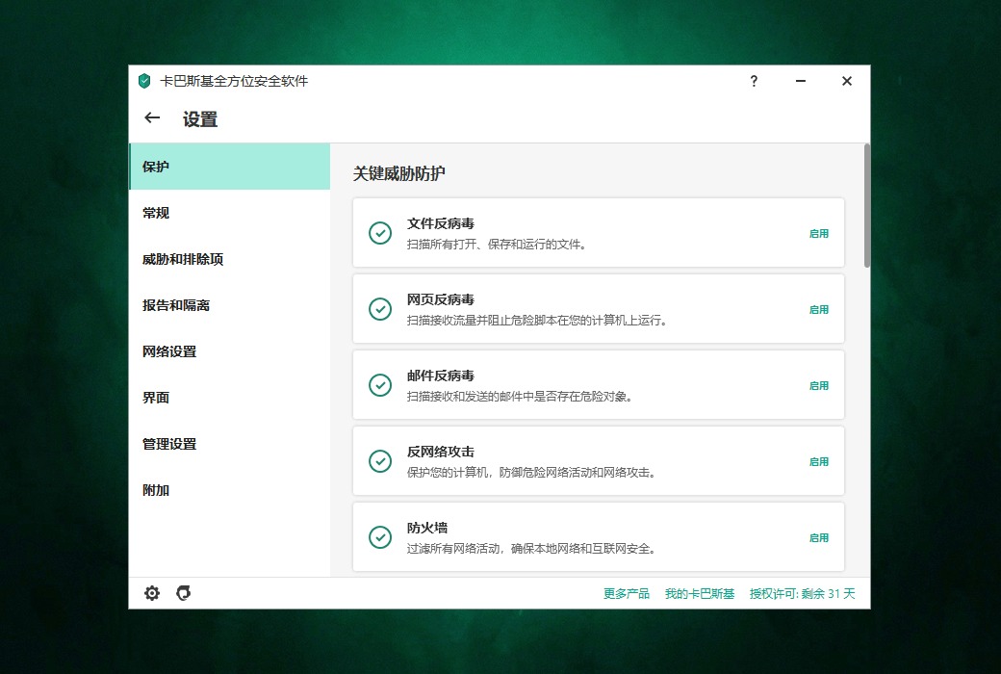Image resolution: width=1001 pixels, height=674 pixels.
Task: Click the 网页反病毒 green checkmark icon
Action: click(x=380, y=309)
